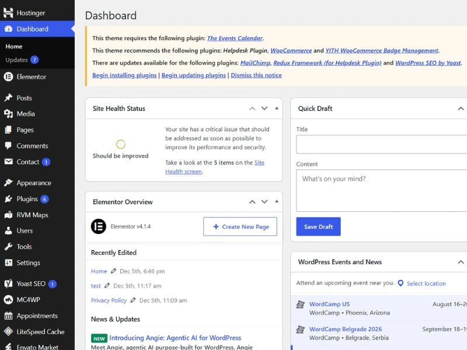Open LiteSpeed Cache diamond icon

[8, 331]
